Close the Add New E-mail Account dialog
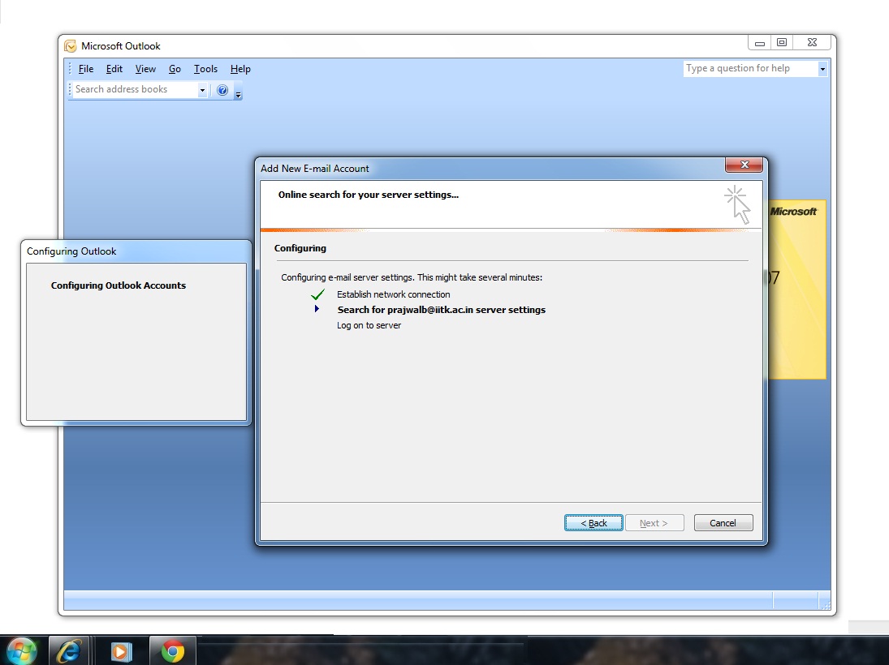The height and width of the screenshot is (665, 889). (x=744, y=165)
